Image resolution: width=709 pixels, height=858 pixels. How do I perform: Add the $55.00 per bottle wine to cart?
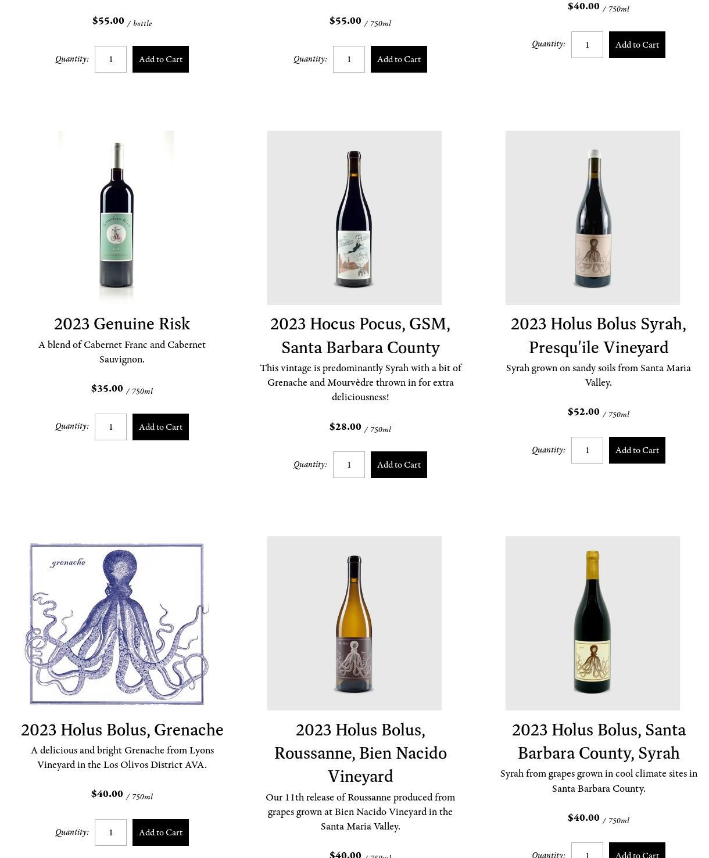pyautogui.click(x=160, y=59)
